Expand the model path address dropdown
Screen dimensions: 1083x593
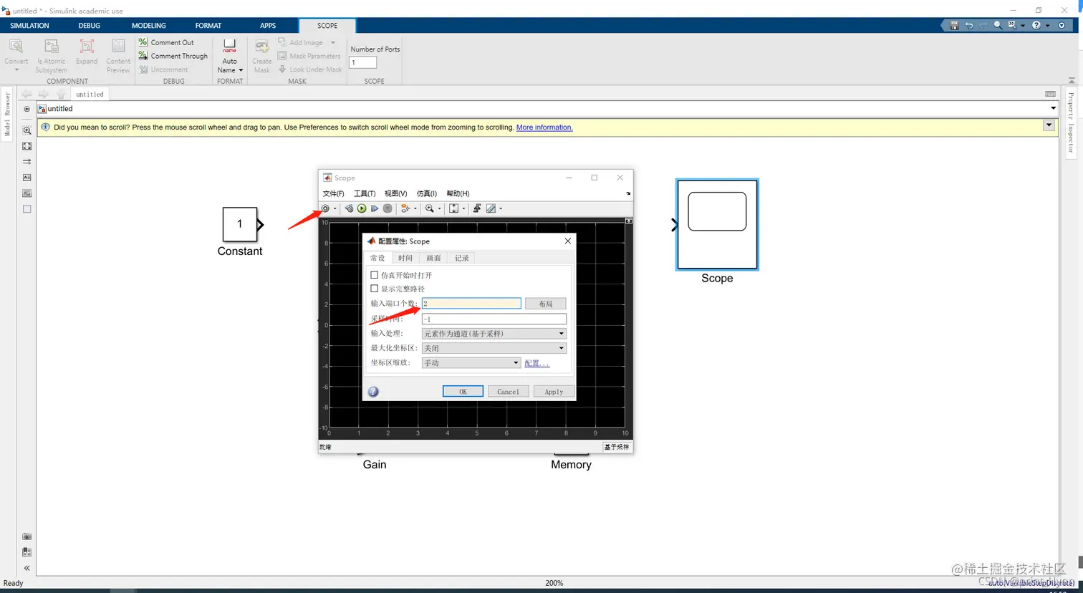point(1053,109)
